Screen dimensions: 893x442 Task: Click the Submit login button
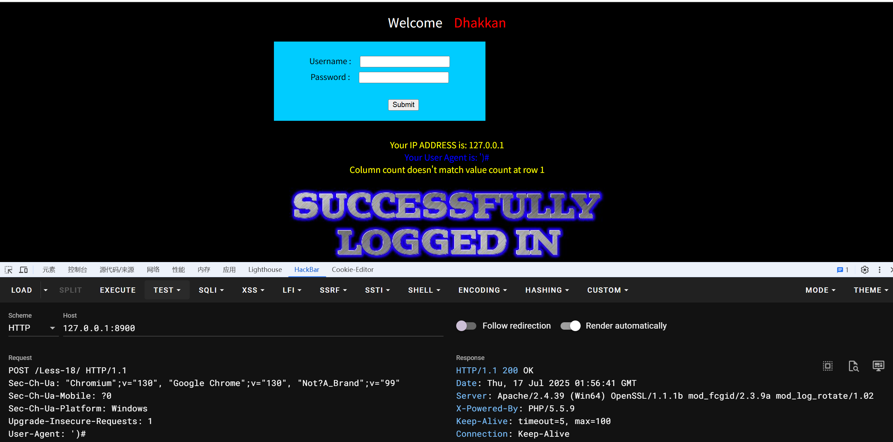point(403,105)
